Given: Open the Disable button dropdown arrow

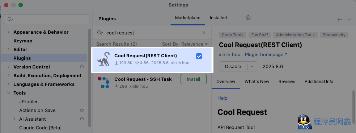Looking at the screenshot, I should 252,66.
